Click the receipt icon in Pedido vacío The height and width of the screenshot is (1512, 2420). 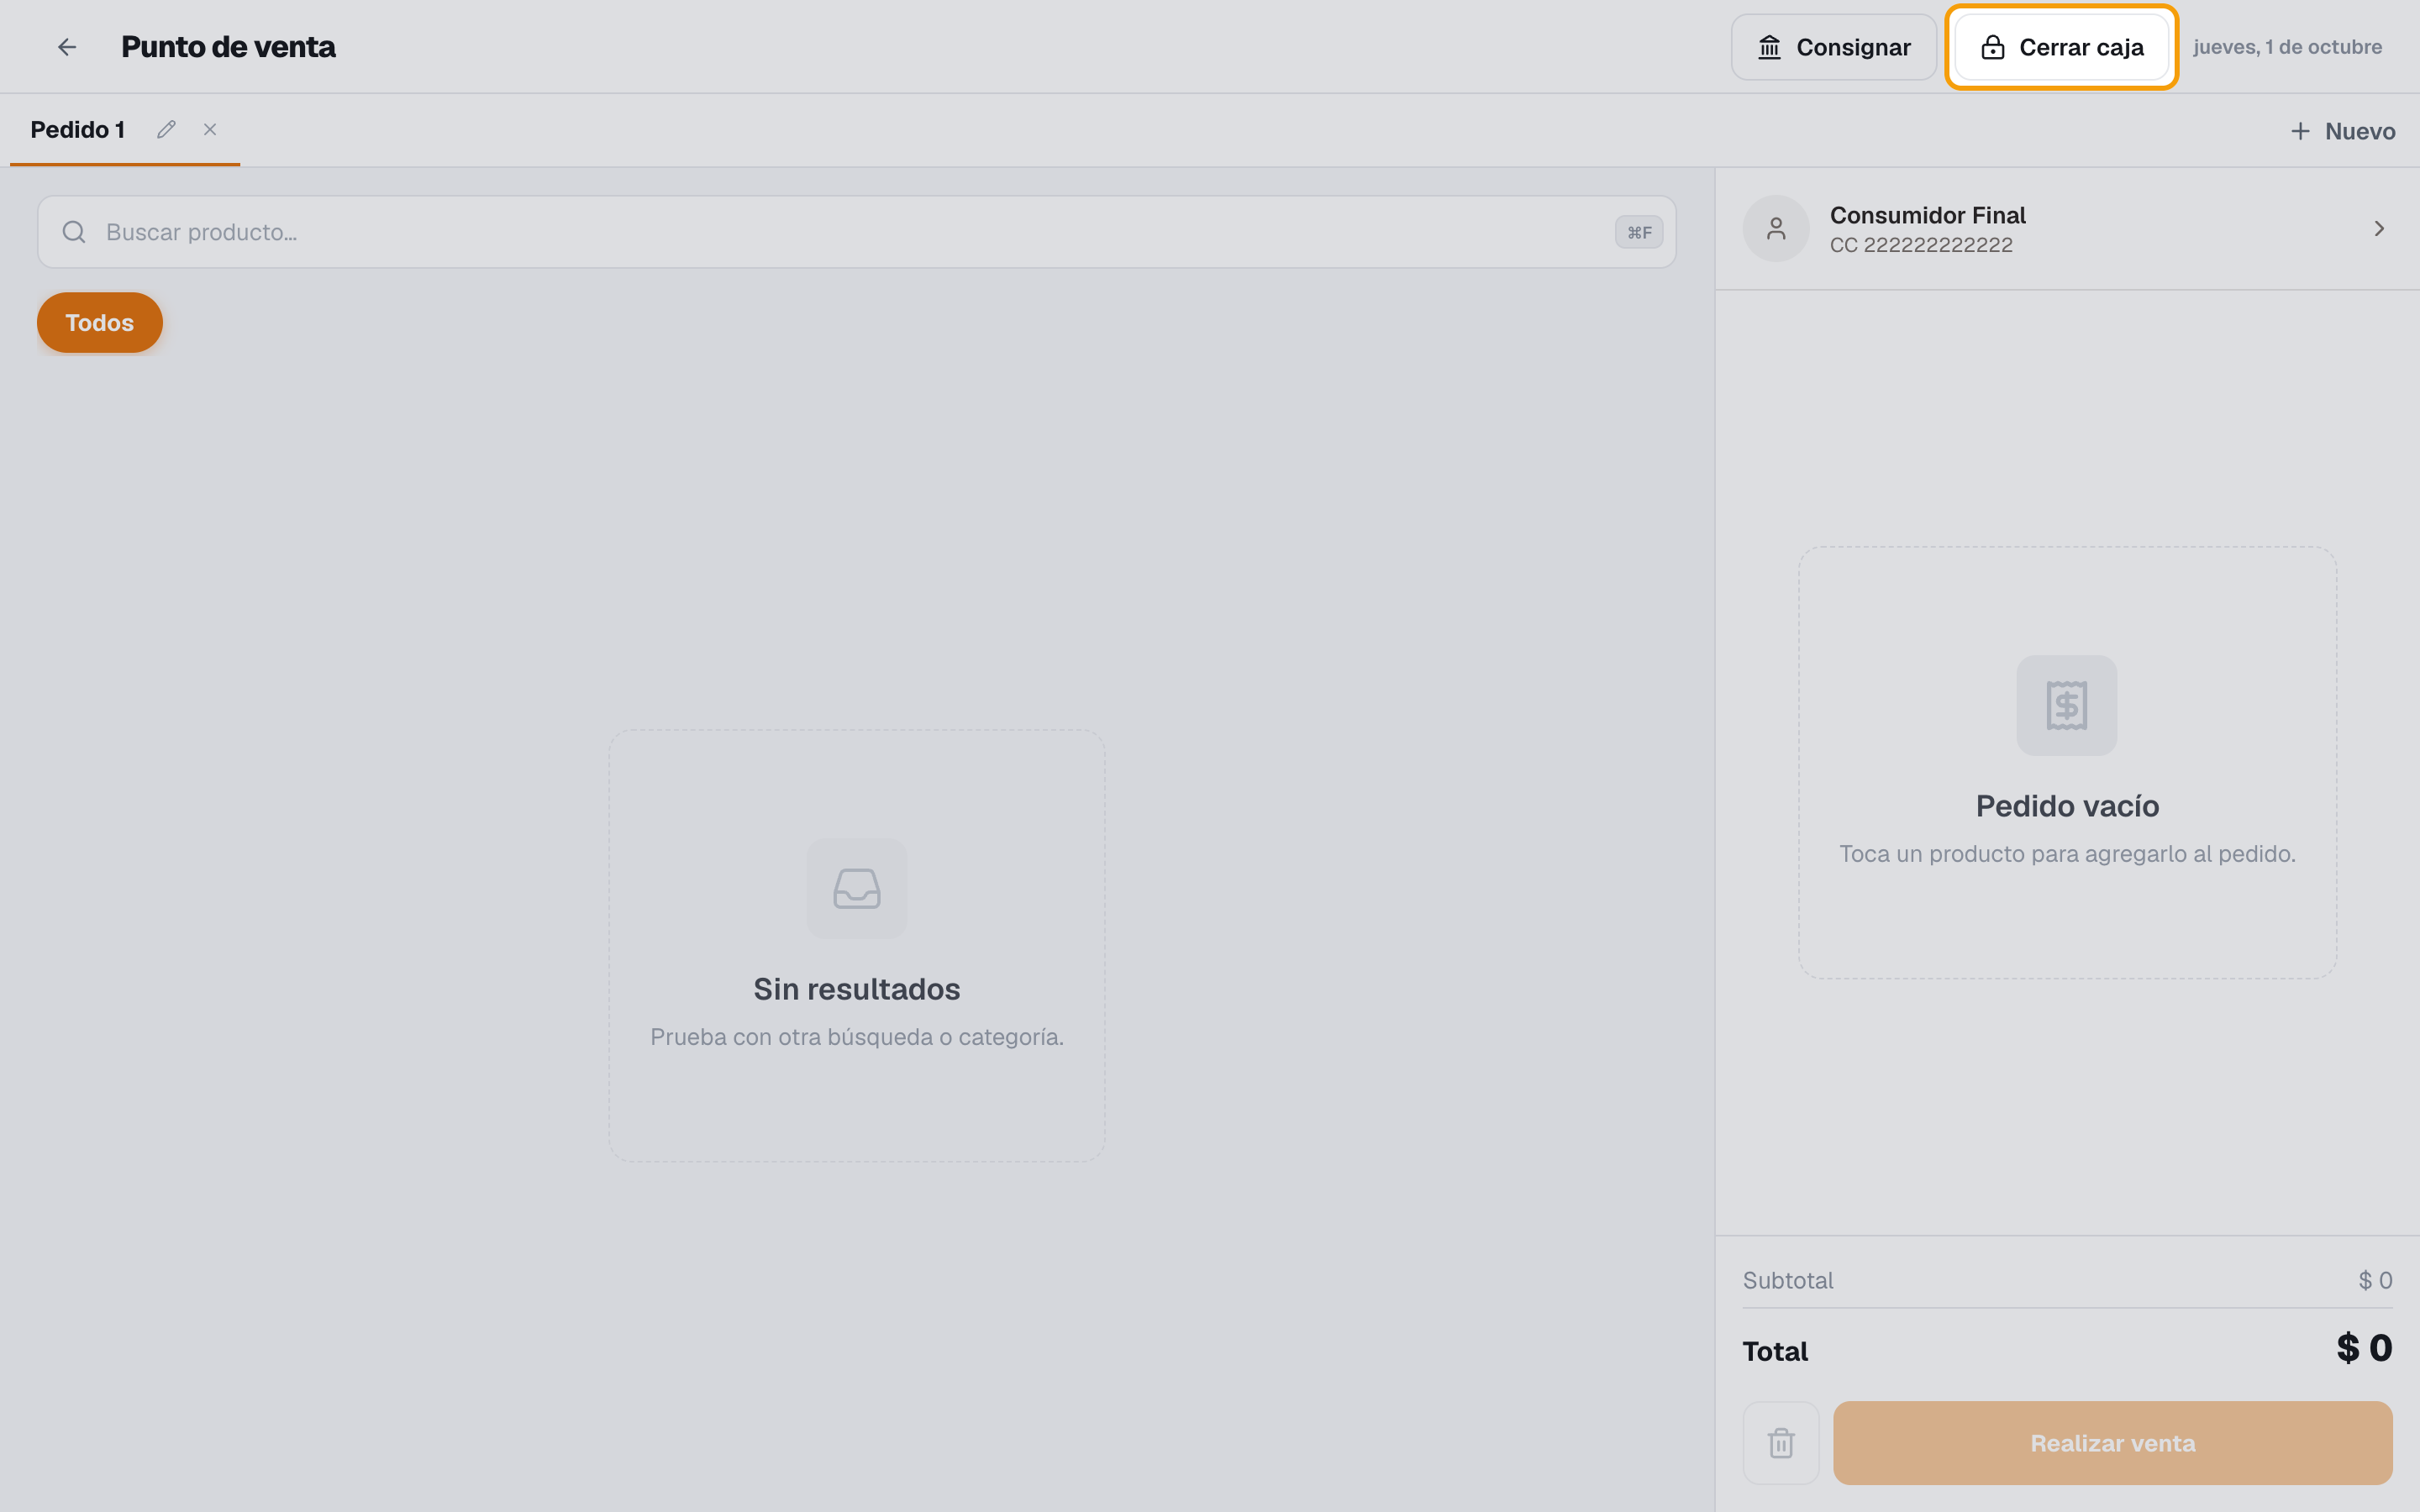[x=2067, y=705]
